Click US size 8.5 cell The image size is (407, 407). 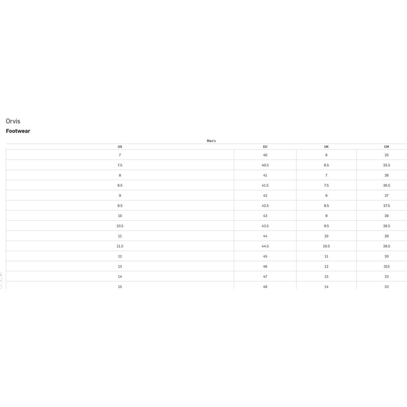(x=120, y=185)
